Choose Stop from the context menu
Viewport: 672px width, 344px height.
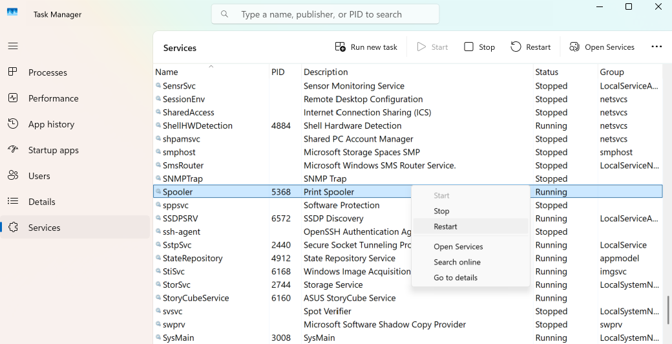click(x=441, y=211)
